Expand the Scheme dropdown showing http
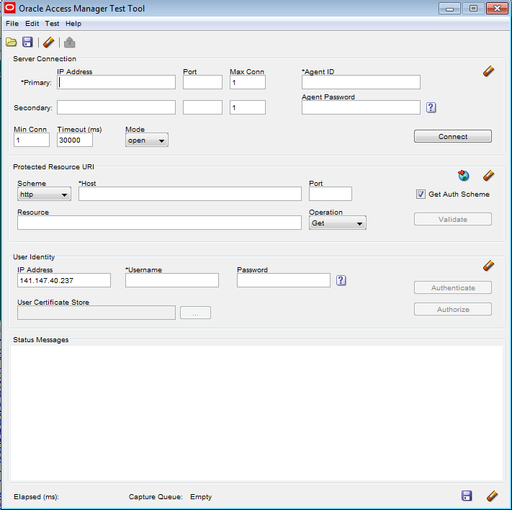The height and width of the screenshot is (510, 512). (x=44, y=194)
